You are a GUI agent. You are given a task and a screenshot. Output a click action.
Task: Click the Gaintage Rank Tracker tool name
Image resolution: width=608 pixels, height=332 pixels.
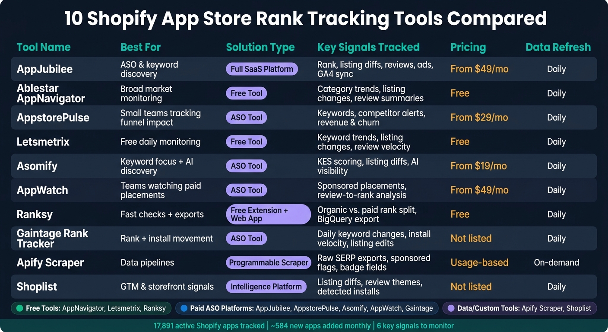point(52,239)
